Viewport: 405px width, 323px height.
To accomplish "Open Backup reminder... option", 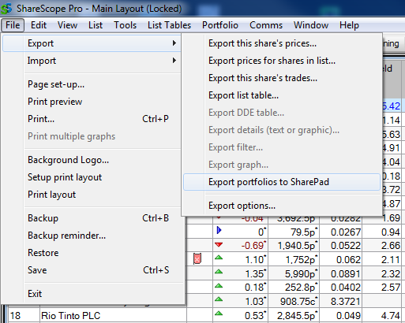I will 92,236.
